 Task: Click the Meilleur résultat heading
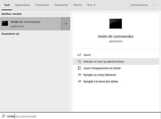(12, 14)
